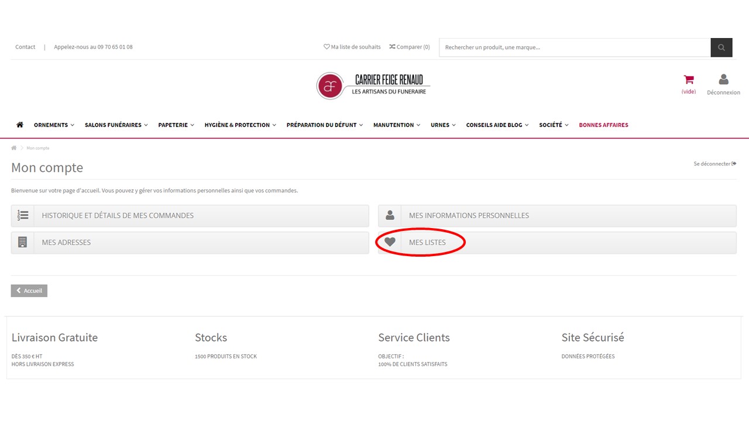Click the Service Clients heading
The image size is (749, 421).
coord(414,337)
